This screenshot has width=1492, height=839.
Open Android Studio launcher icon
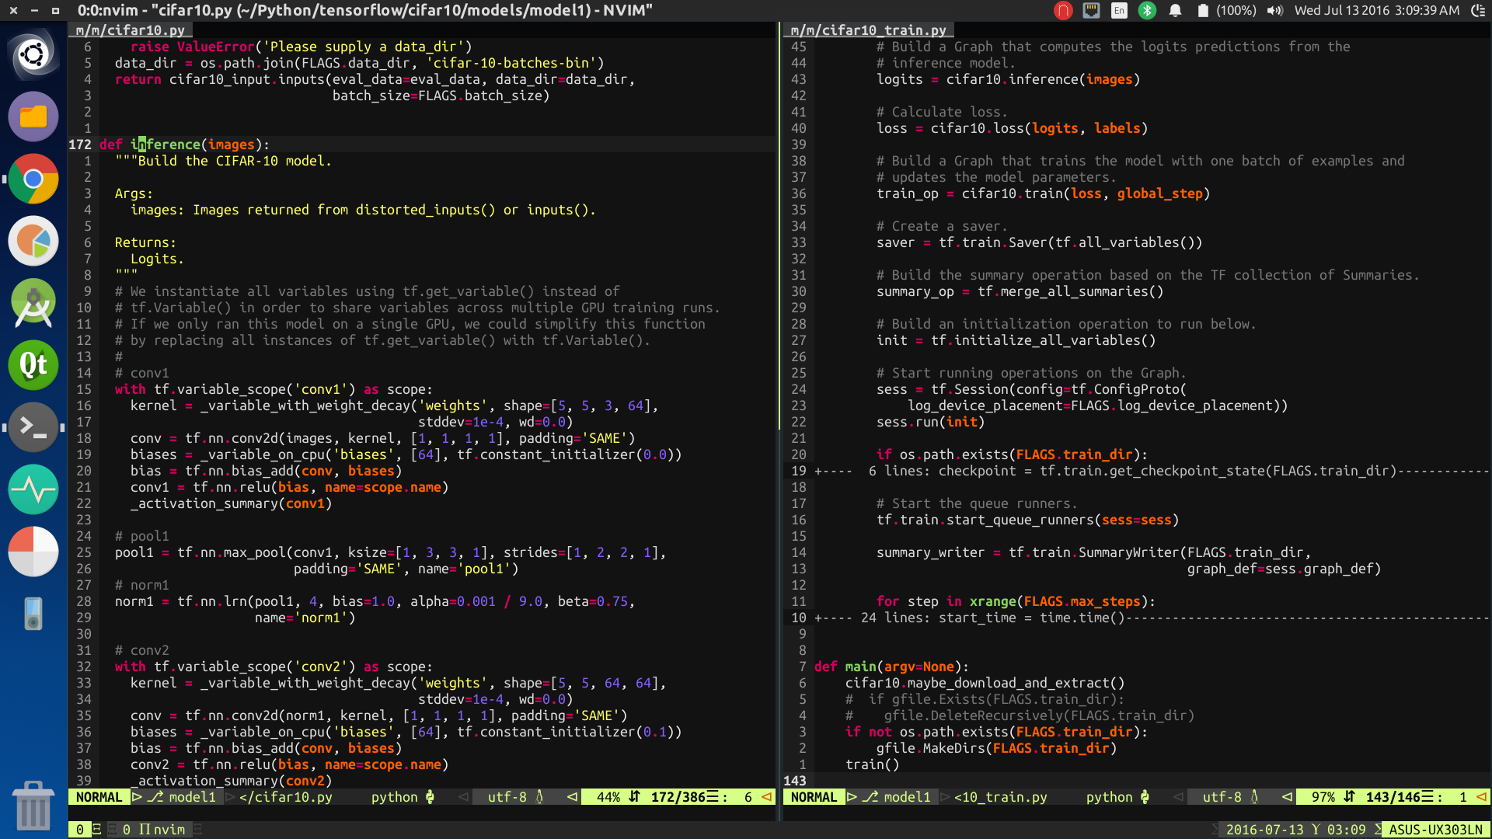pos(33,303)
